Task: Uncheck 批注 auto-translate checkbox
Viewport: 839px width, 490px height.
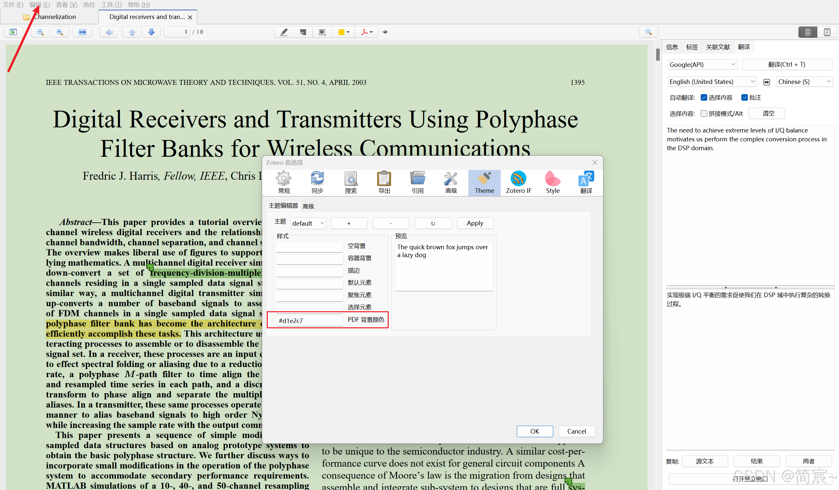Action: coord(744,98)
